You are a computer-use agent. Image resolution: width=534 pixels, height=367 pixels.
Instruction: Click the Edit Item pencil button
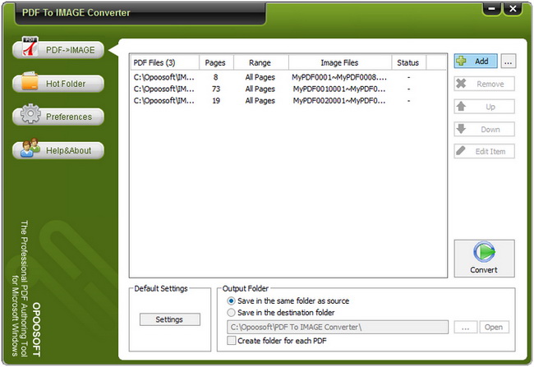(484, 152)
